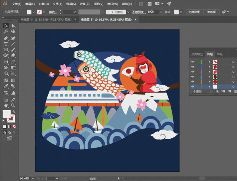The image size is (237, 181).
Task: Switch to the 画板 panel tab
Action: point(220,54)
